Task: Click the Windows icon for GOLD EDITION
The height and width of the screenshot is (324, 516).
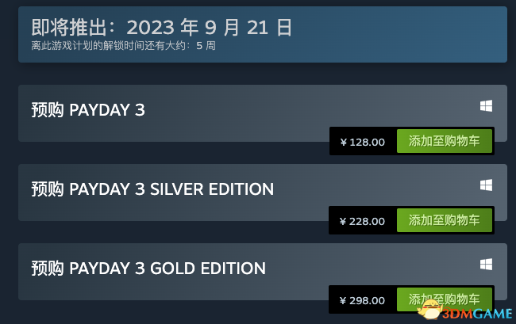Action: tap(487, 264)
